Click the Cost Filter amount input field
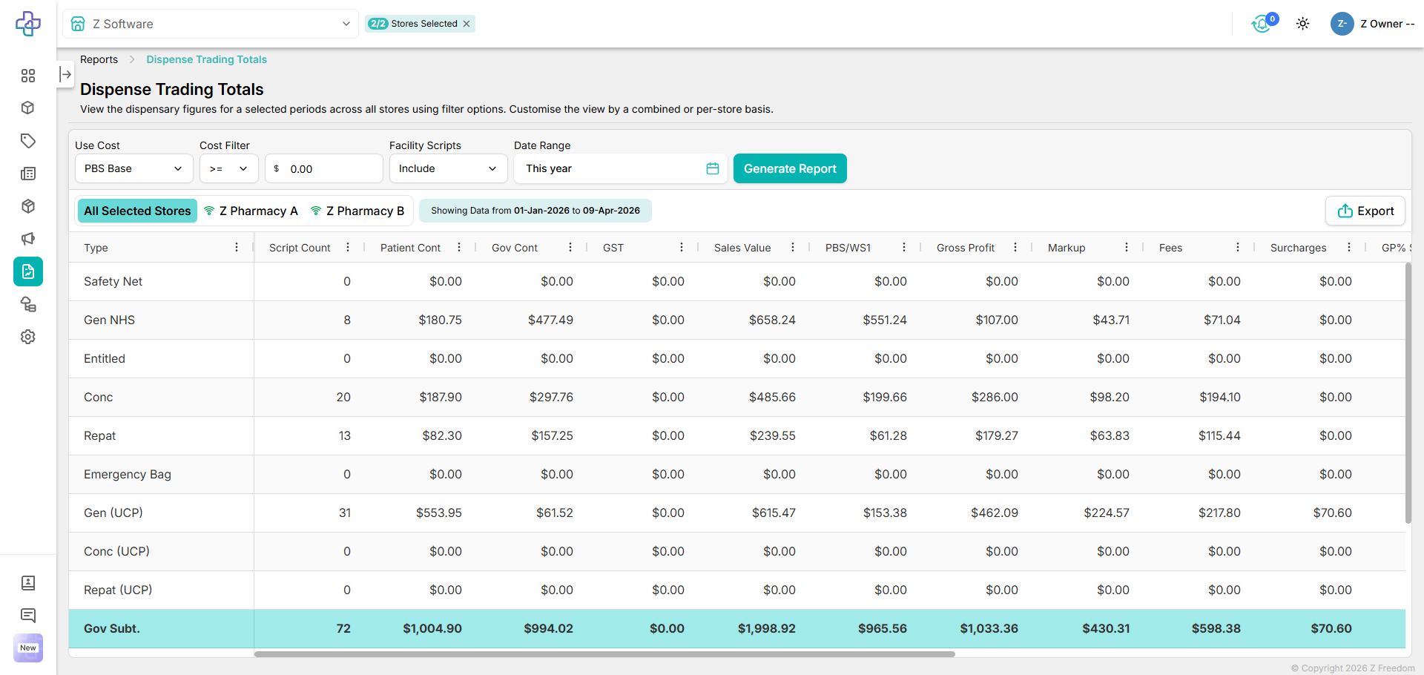 (330, 169)
